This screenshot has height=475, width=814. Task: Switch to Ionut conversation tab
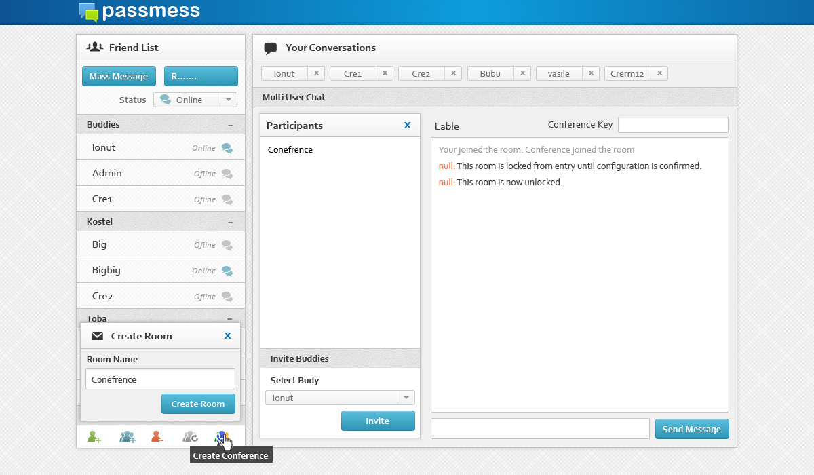coord(284,73)
